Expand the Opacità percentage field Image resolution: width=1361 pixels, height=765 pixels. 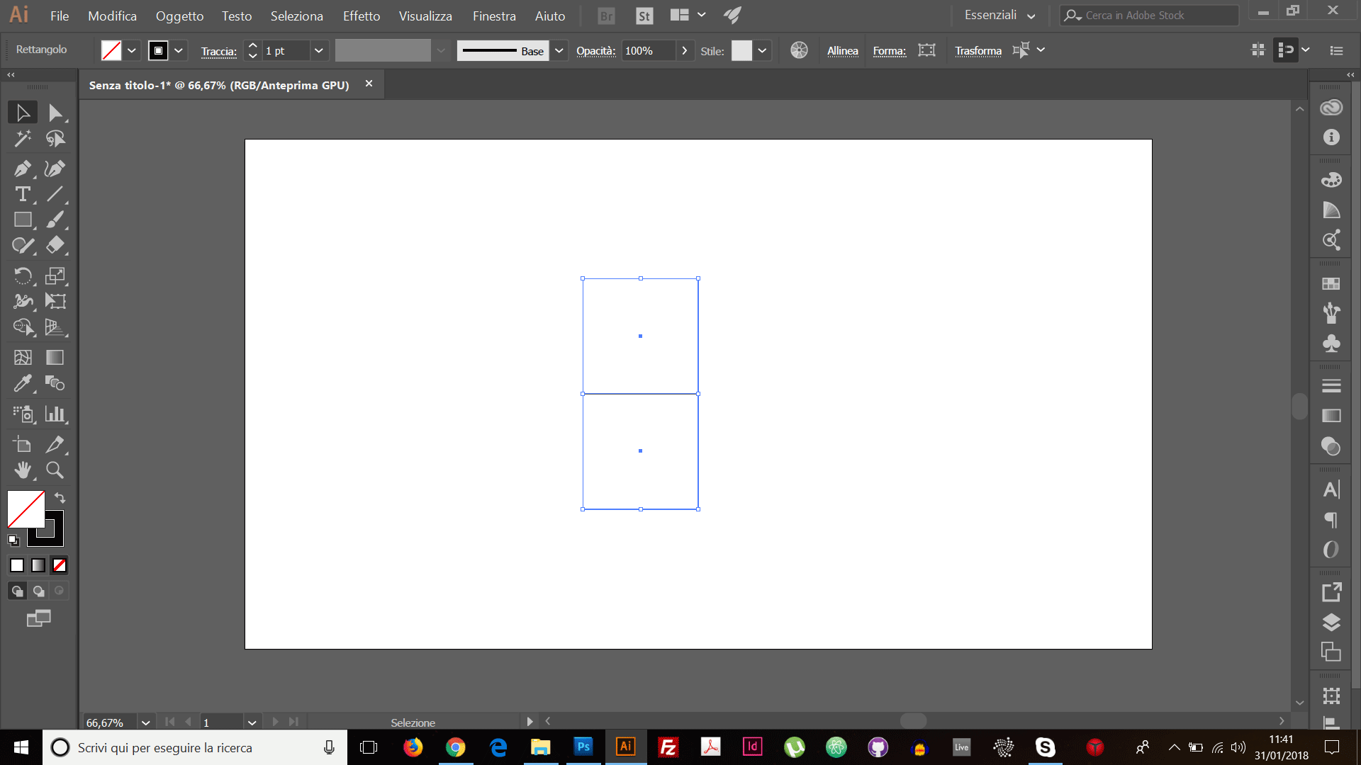tap(684, 50)
